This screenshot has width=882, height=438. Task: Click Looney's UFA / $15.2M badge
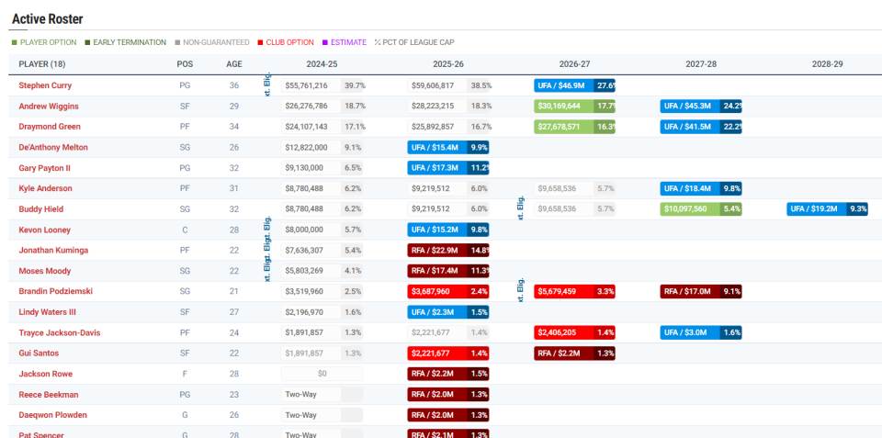point(448,230)
